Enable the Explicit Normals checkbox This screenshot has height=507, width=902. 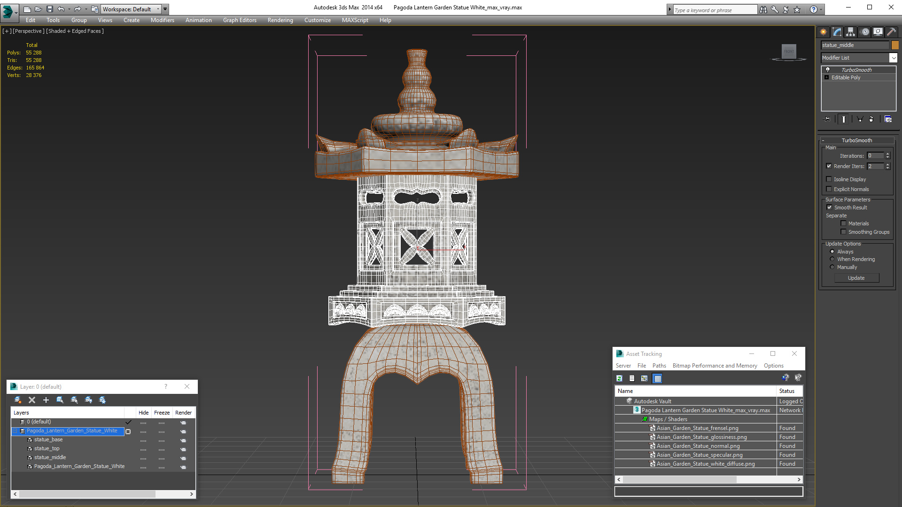[x=829, y=189]
